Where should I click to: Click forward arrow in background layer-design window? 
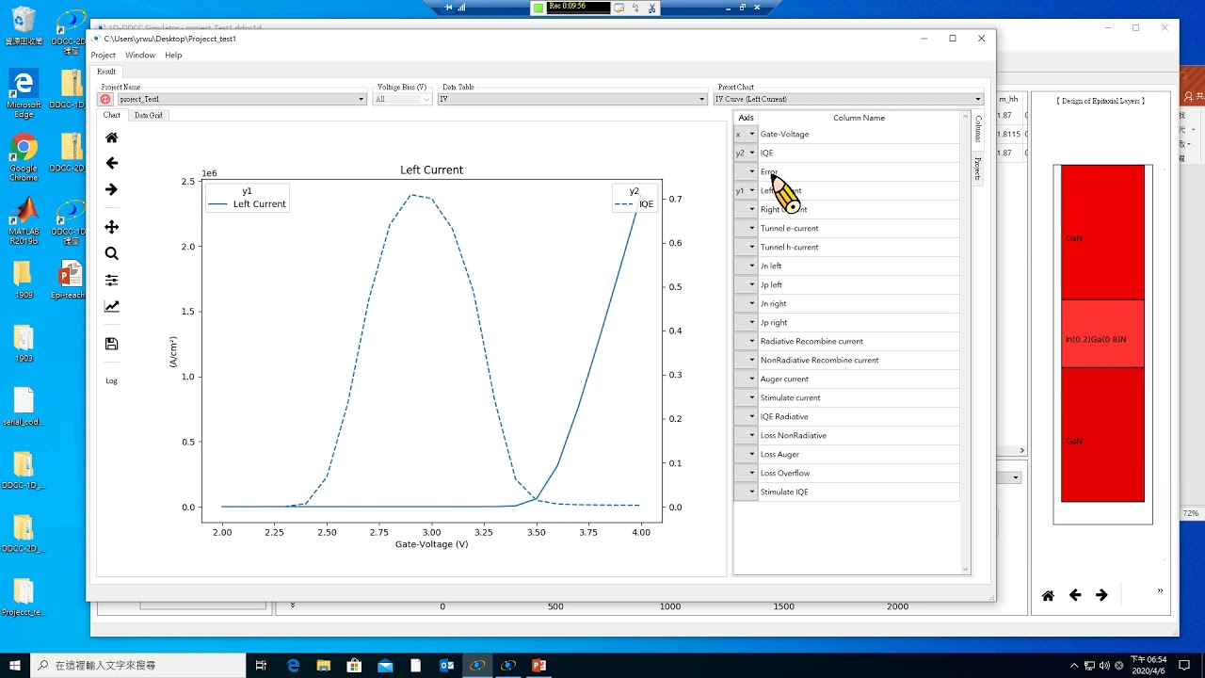1101,595
